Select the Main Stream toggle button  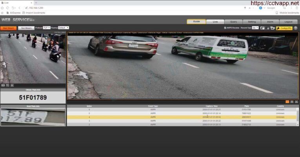click(8, 28)
